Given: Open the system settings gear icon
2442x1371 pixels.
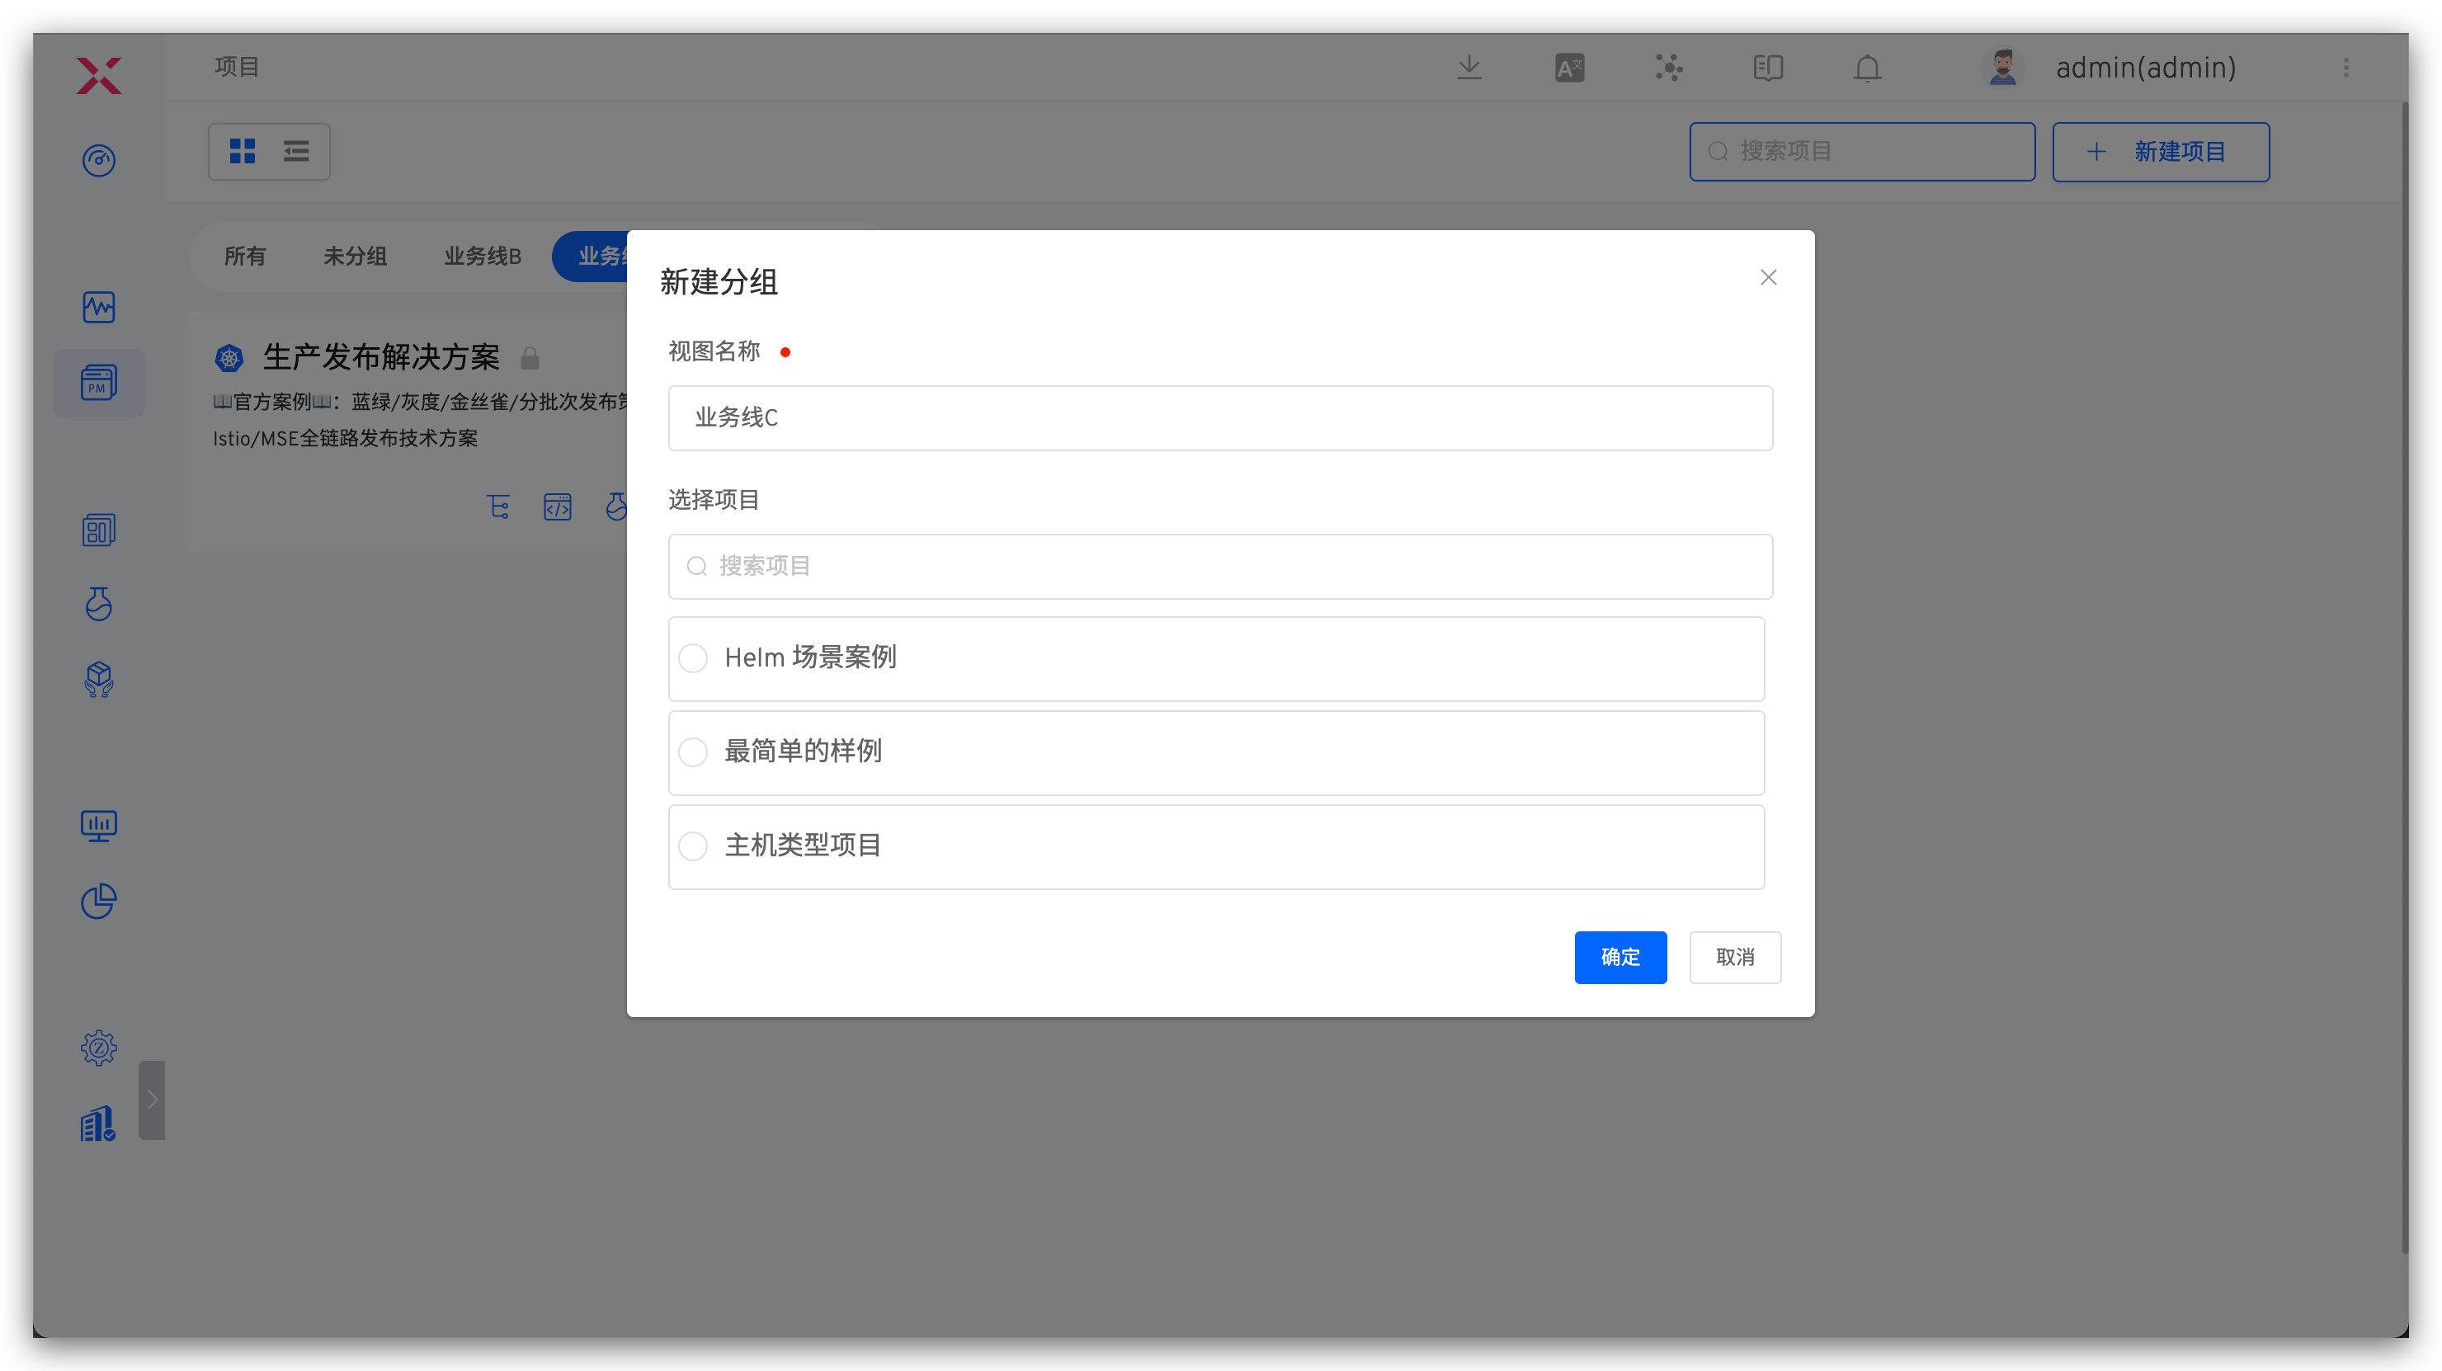Looking at the screenshot, I should 99,1047.
